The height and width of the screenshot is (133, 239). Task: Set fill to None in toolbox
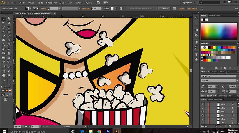pos(10,91)
